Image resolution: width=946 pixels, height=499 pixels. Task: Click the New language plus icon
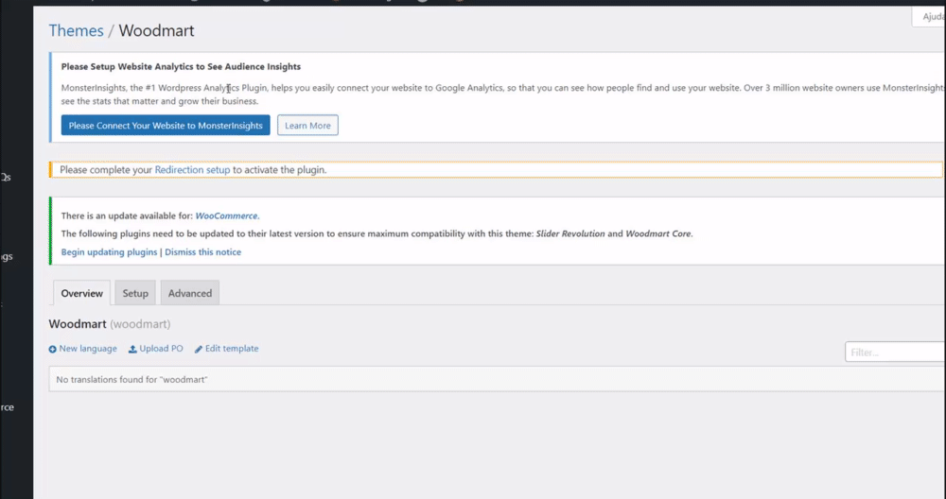52,349
